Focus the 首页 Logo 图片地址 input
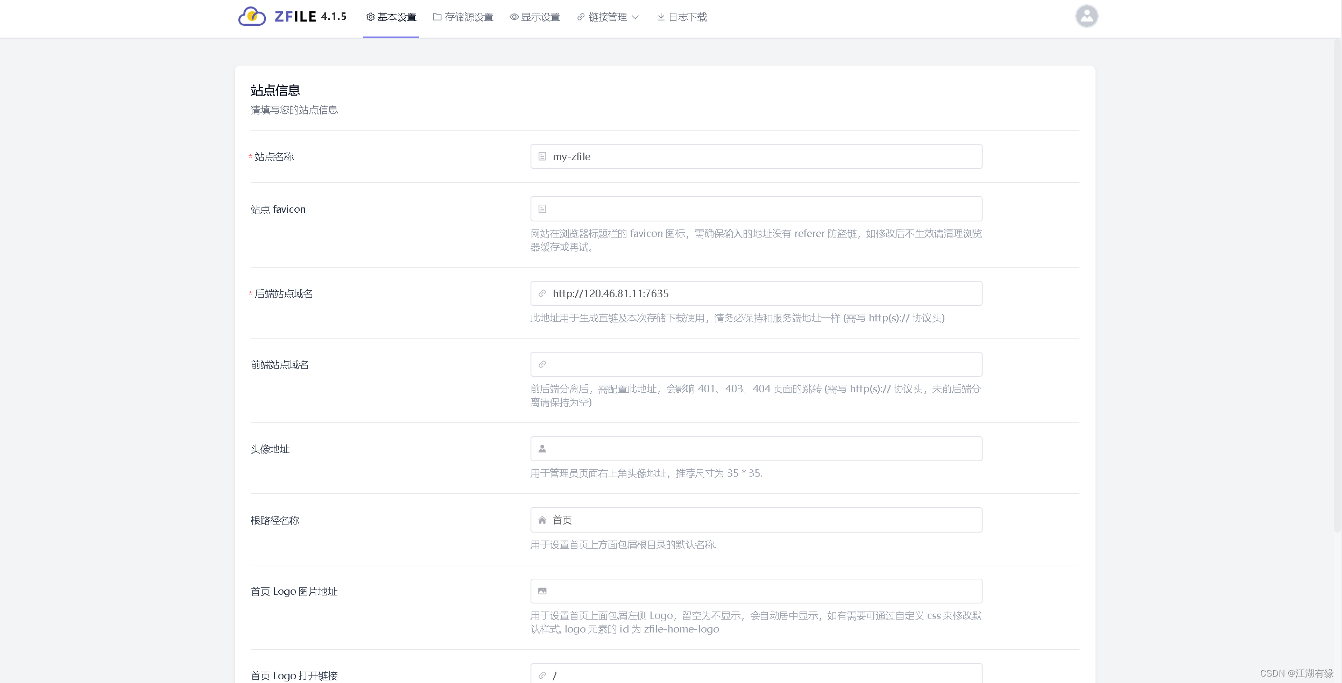The width and height of the screenshot is (1342, 683). coord(756,591)
